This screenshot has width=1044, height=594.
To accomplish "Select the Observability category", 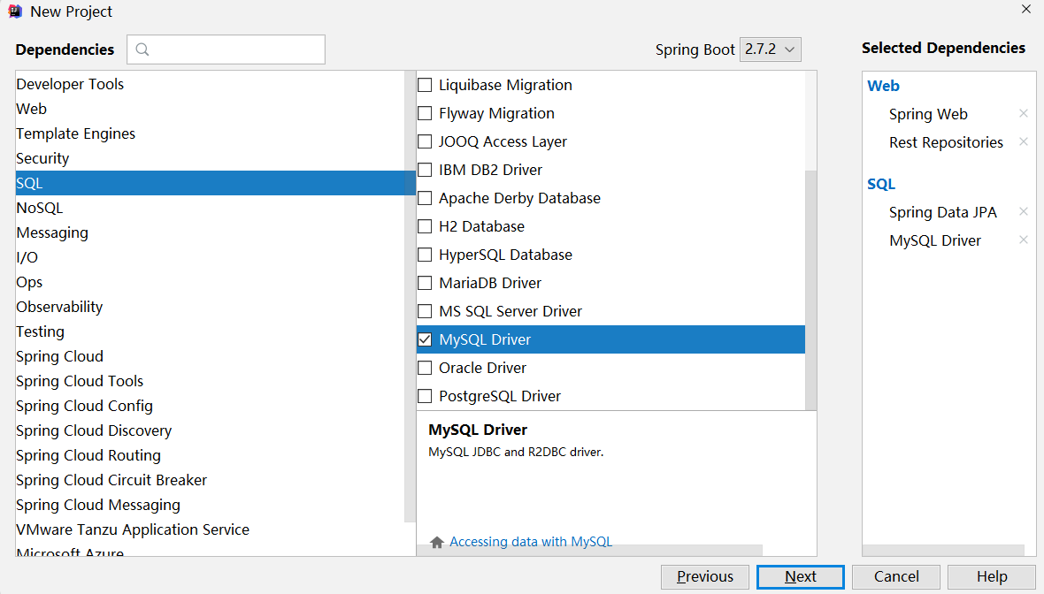I will [x=210, y=307].
